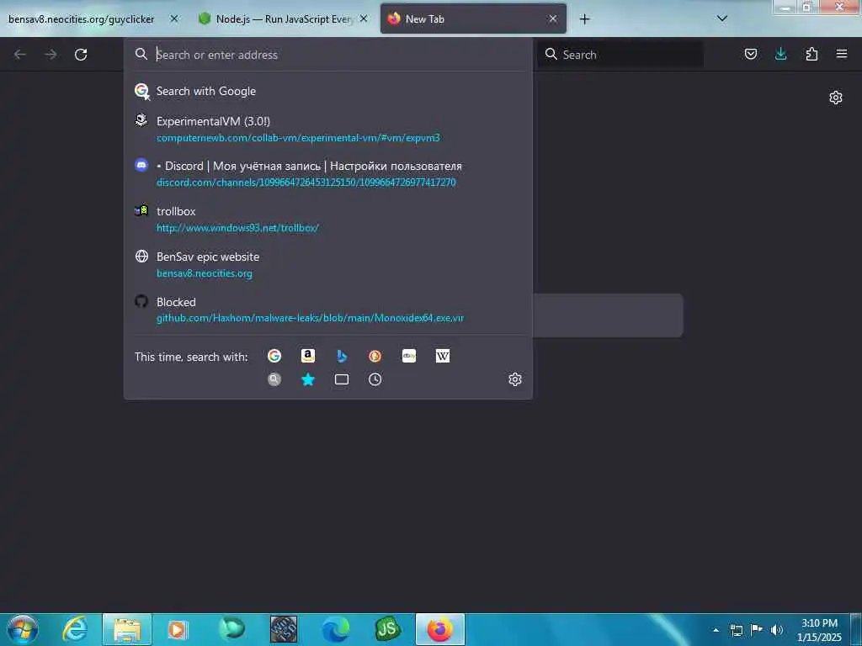
Task: Open the network icon in tray
Action: coord(737,630)
